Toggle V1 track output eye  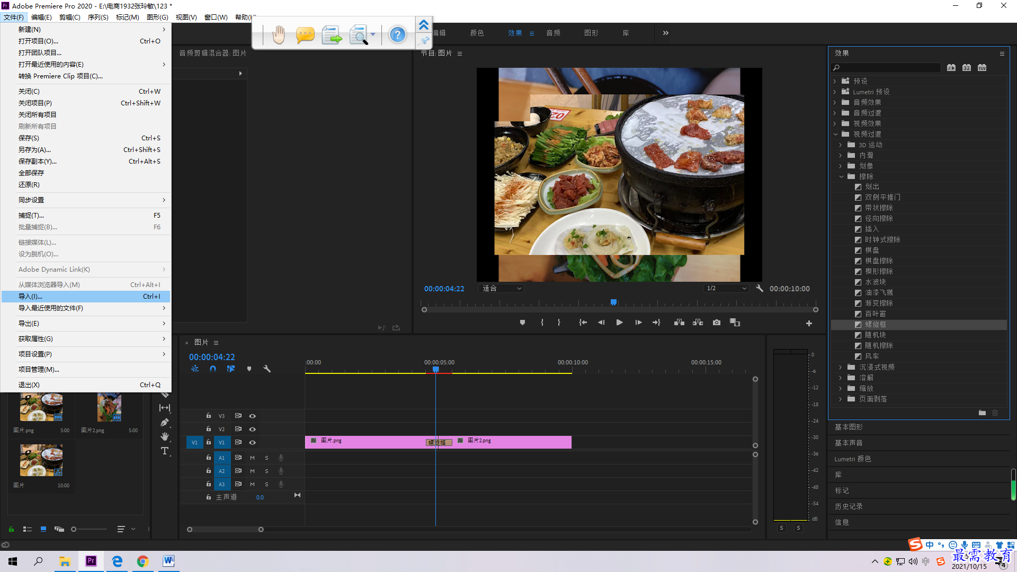pos(252,442)
